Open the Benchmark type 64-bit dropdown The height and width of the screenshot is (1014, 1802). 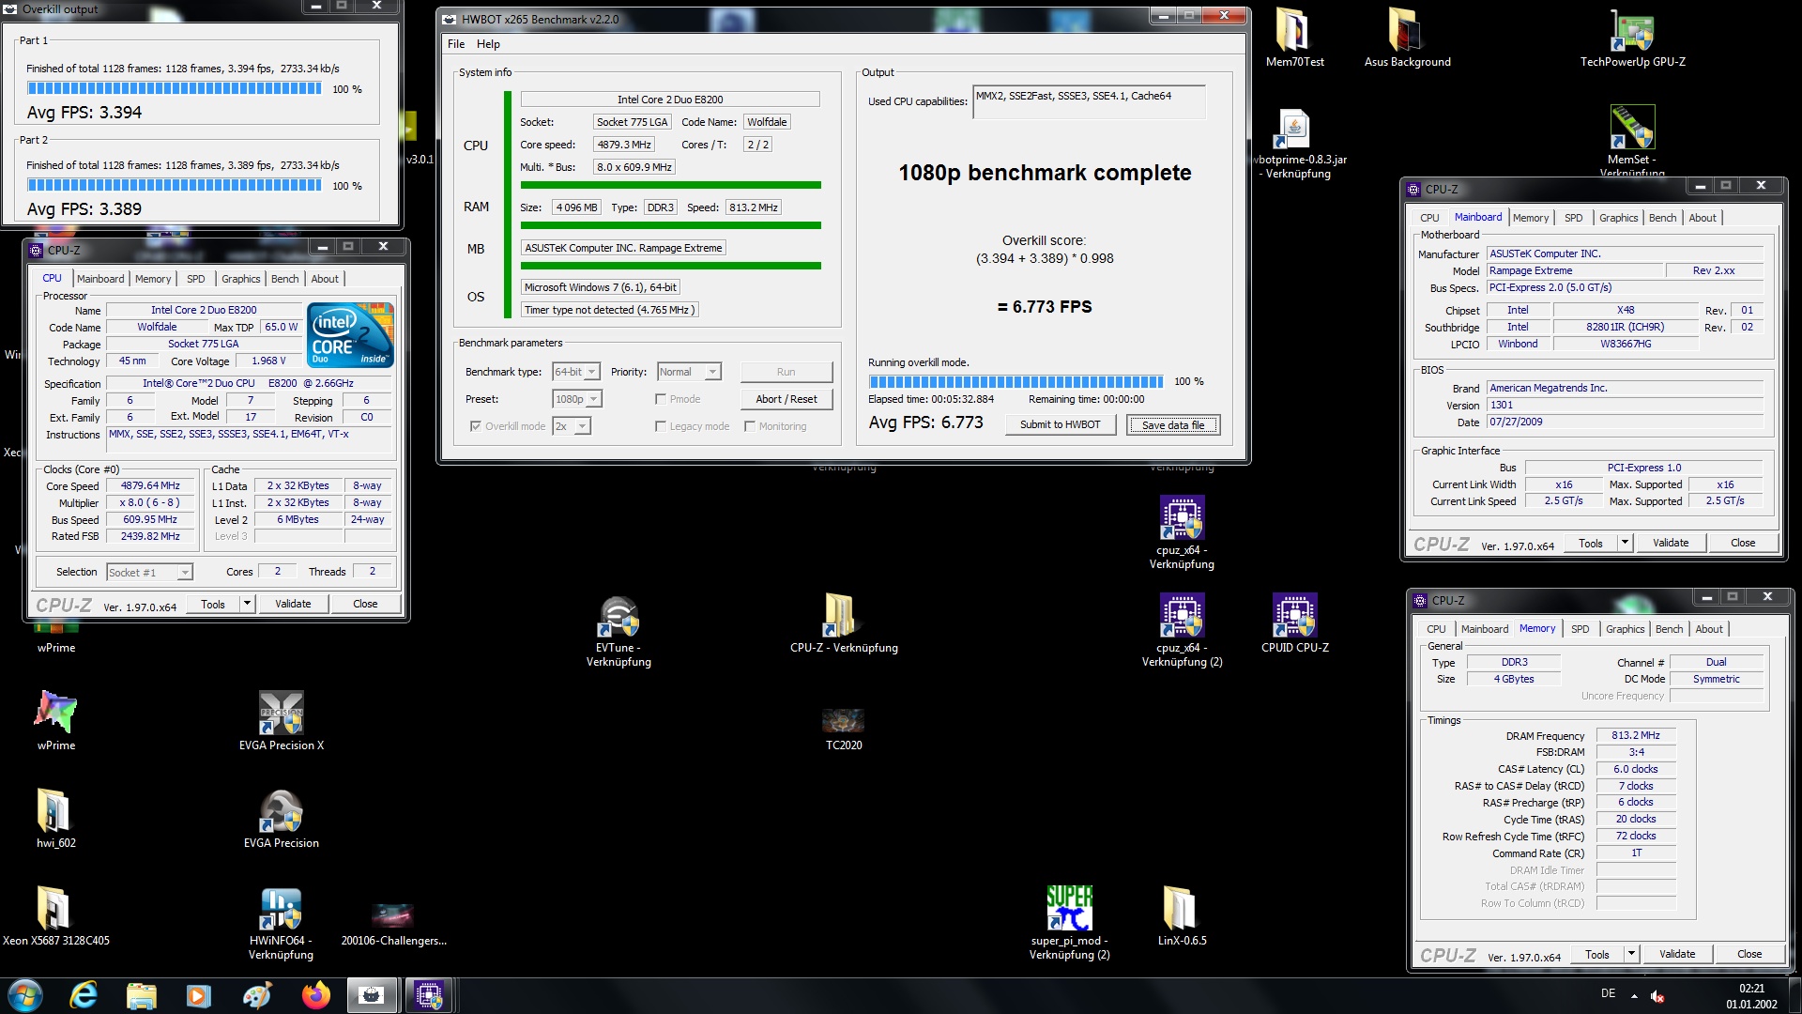click(x=576, y=372)
